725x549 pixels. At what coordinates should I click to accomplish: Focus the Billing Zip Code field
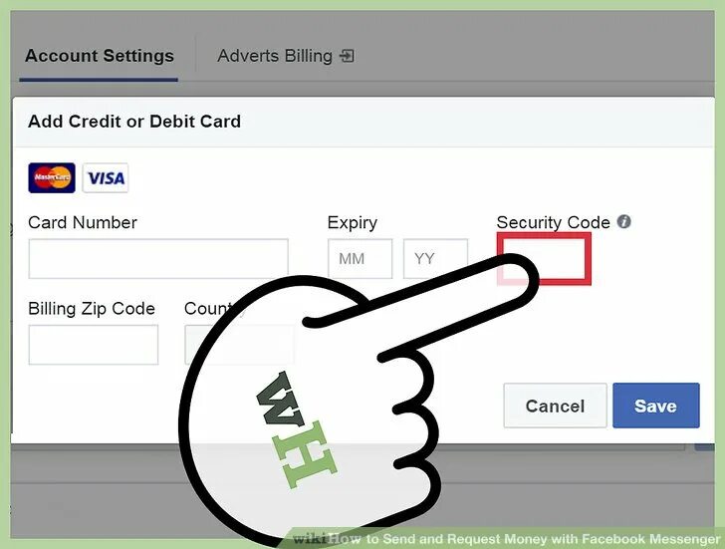[94, 345]
